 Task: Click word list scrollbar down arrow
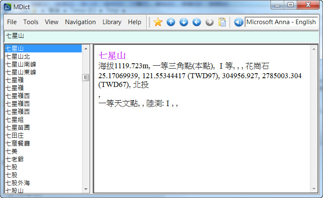pos(86,189)
